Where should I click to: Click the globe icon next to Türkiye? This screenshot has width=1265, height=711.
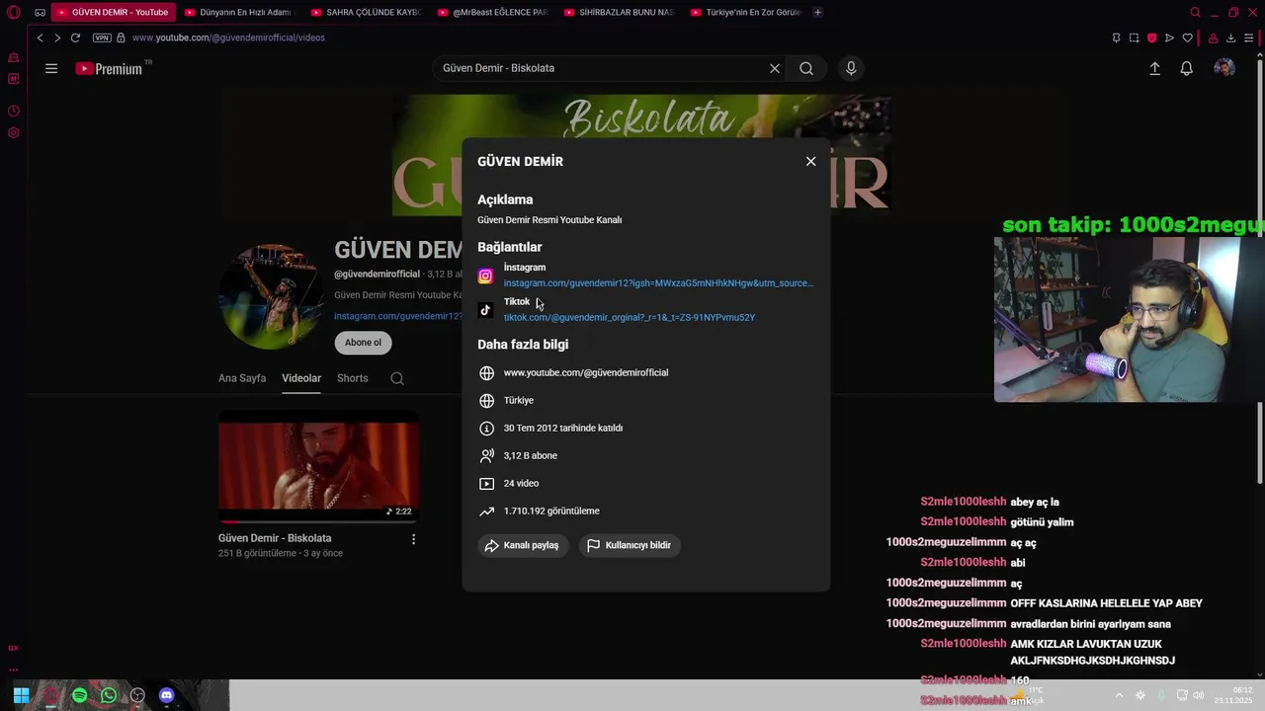click(486, 401)
